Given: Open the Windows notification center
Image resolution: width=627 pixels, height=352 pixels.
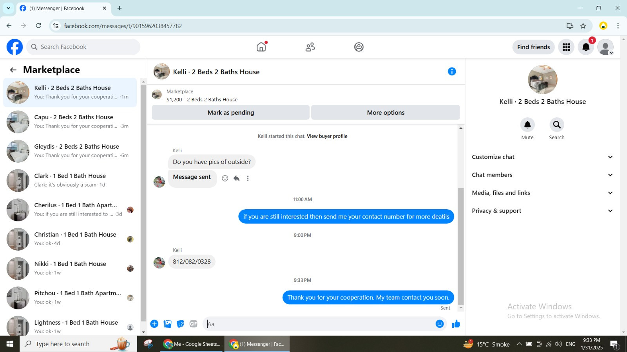Looking at the screenshot, I should (614, 344).
